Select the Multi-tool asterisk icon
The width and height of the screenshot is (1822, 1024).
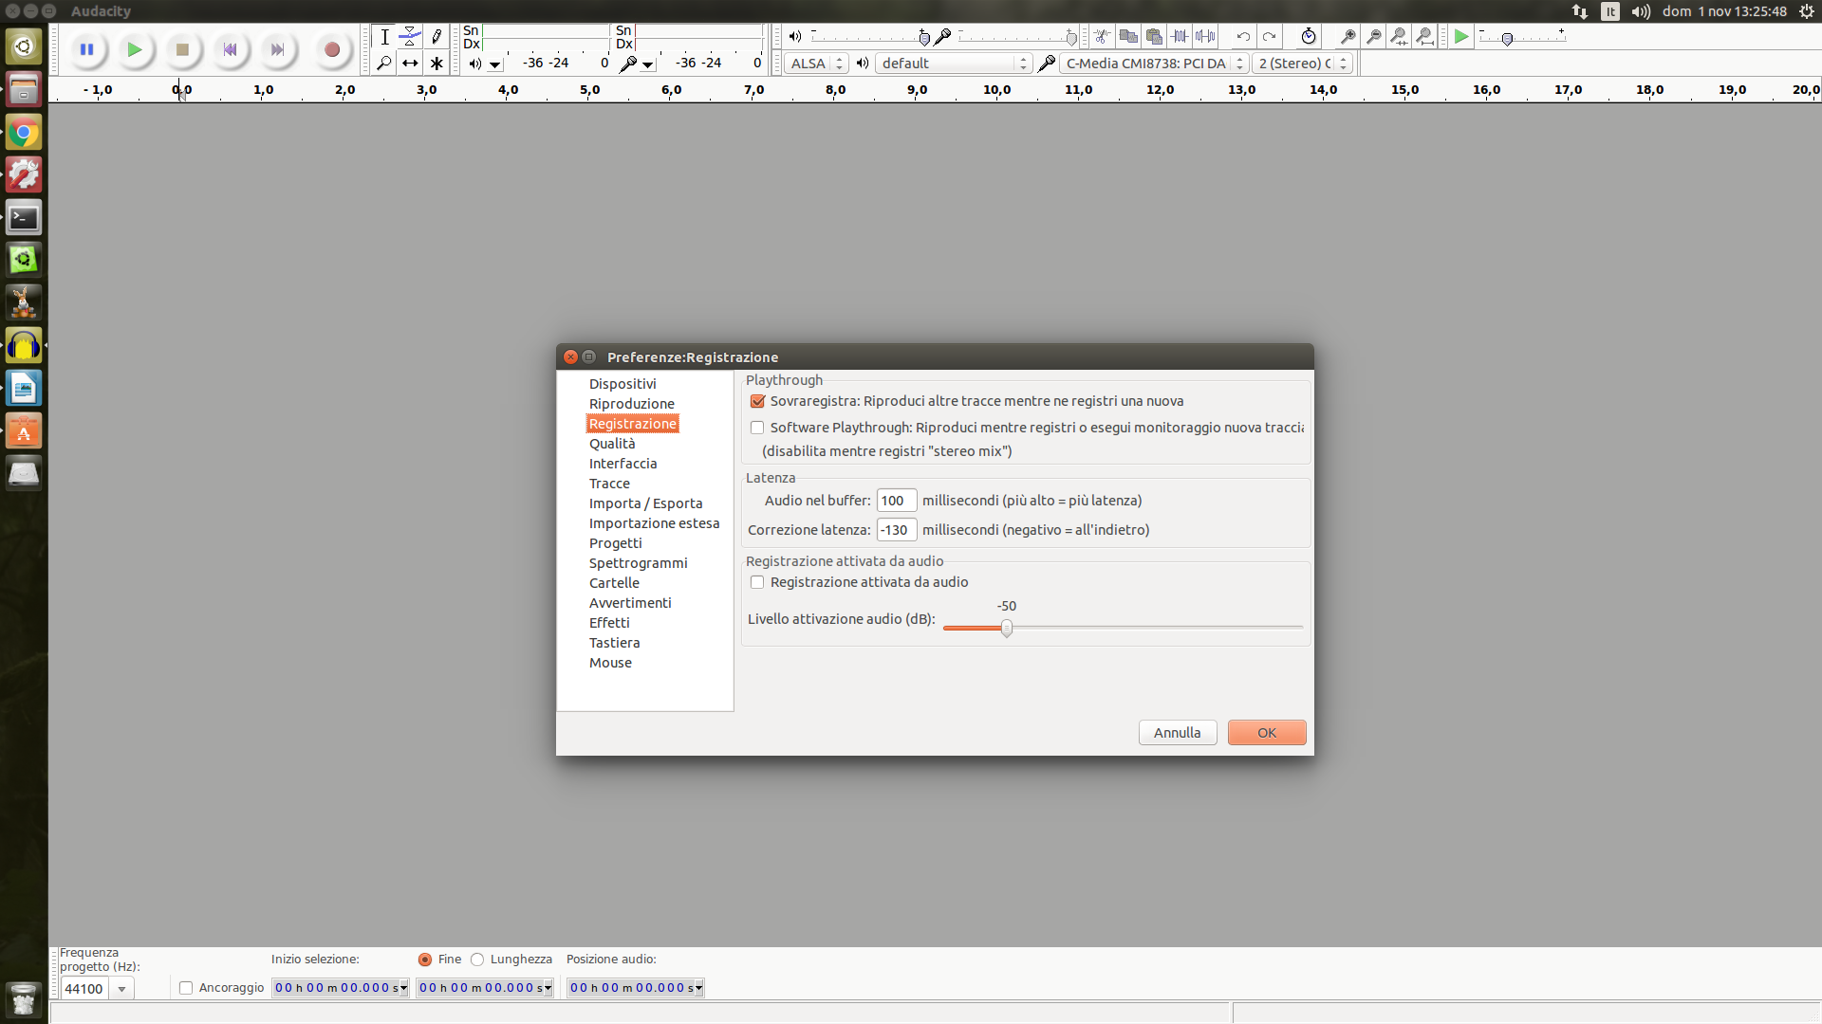(436, 64)
